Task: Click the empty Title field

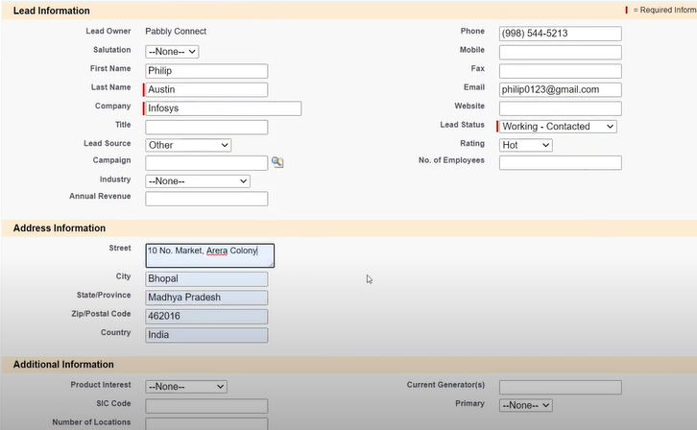Action: (x=206, y=127)
